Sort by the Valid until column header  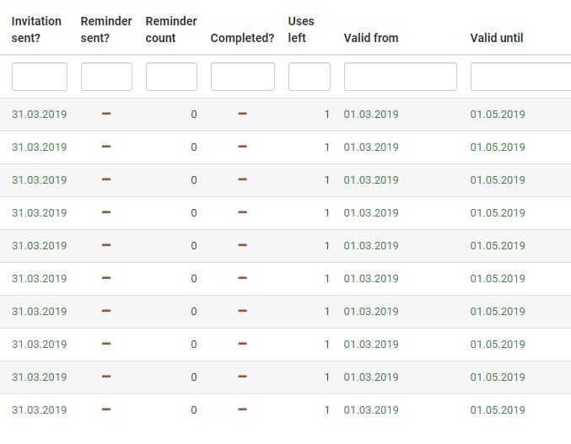point(497,38)
